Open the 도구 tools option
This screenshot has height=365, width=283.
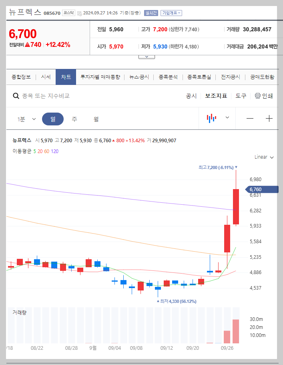coord(241,96)
